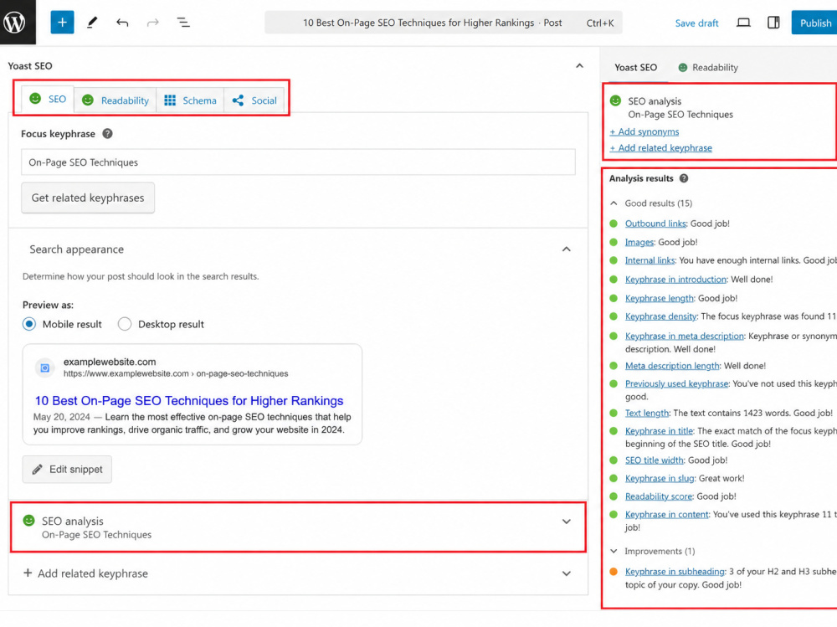The width and height of the screenshot is (837, 627).
Task: Click the sidebar Add related keyphrase link
Action: (x=661, y=148)
